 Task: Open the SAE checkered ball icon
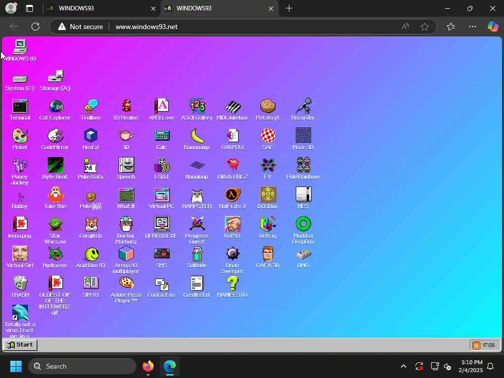tap(267, 139)
